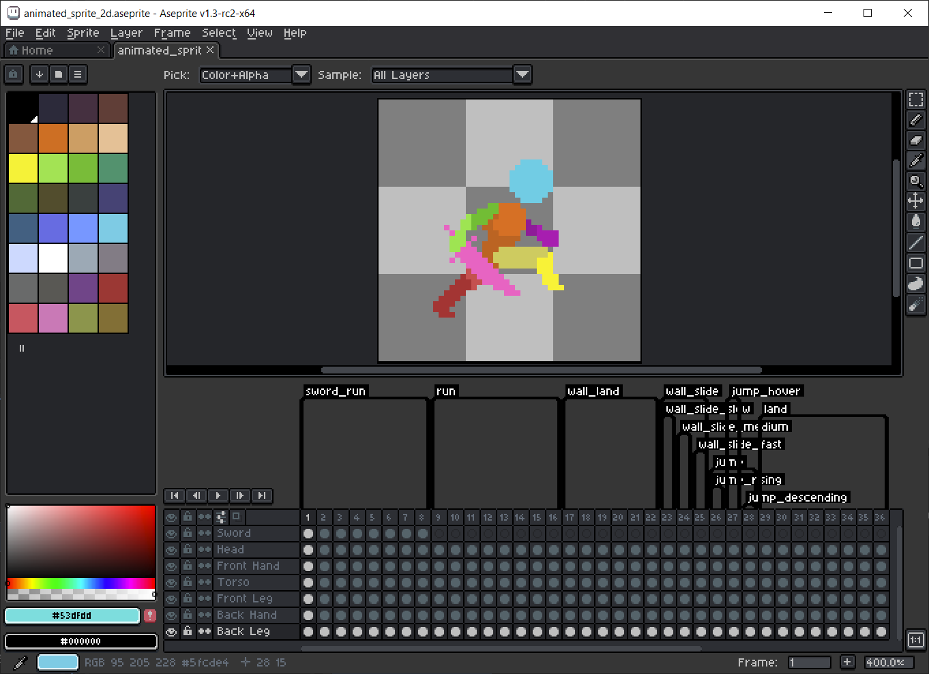
Task: Select the Paint Bucket tool
Action: point(915,221)
